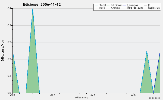The image size is (163, 100).
Task: Click the CC BY-SA 3.0 license text
Action: pos(155,98)
